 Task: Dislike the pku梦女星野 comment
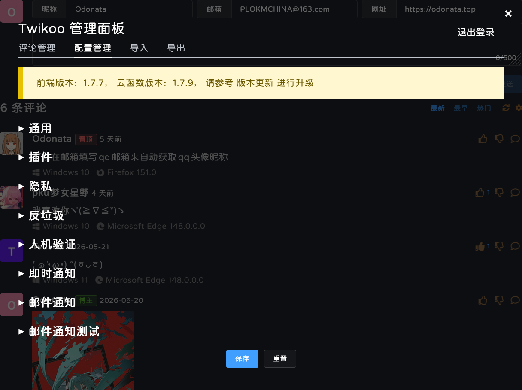499,193
